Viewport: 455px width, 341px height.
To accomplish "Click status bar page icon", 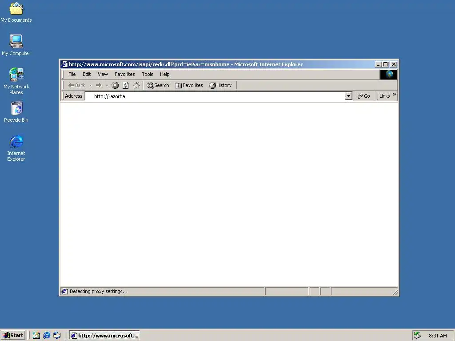I will click(64, 291).
